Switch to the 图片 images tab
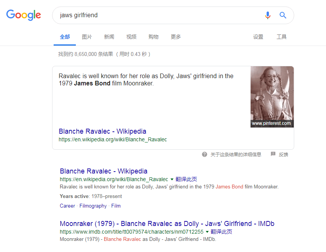Viewport: 326px width, 252px height. coord(87,37)
